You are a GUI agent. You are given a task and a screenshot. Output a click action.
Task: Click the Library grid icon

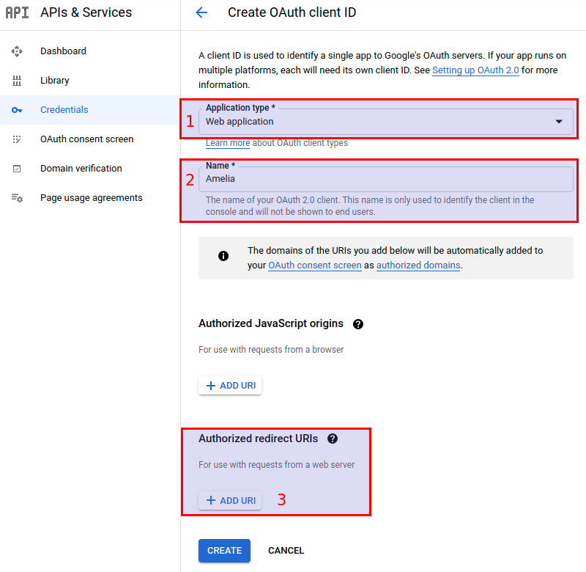click(17, 80)
